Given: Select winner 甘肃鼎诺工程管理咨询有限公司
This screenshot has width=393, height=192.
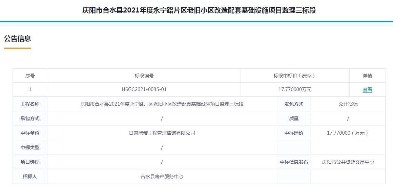Looking at the screenshot, I should click(x=162, y=133).
